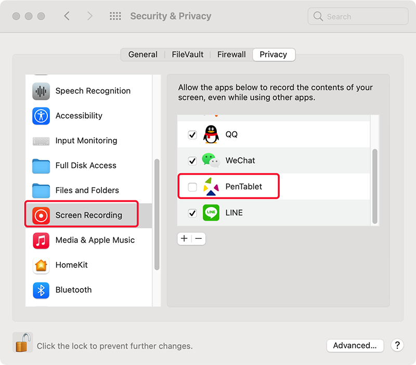Screen dimensions: 416x365
Task: Open Media & Apple Music icon
Action: tap(41, 240)
